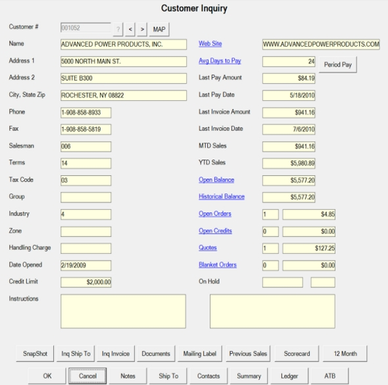Open the Historical Balance link
This screenshot has height=385, width=388.
click(x=222, y=196)
